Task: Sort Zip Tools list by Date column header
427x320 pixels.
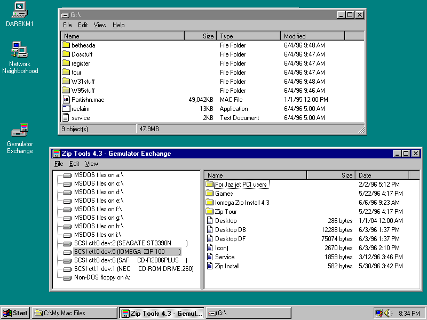Action: (x=382, y=175)
